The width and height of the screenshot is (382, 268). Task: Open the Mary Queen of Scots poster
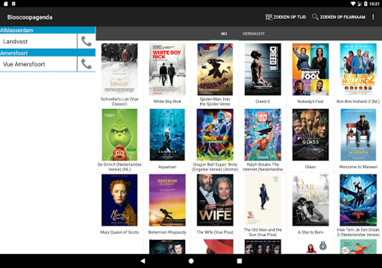coord(119,200)
